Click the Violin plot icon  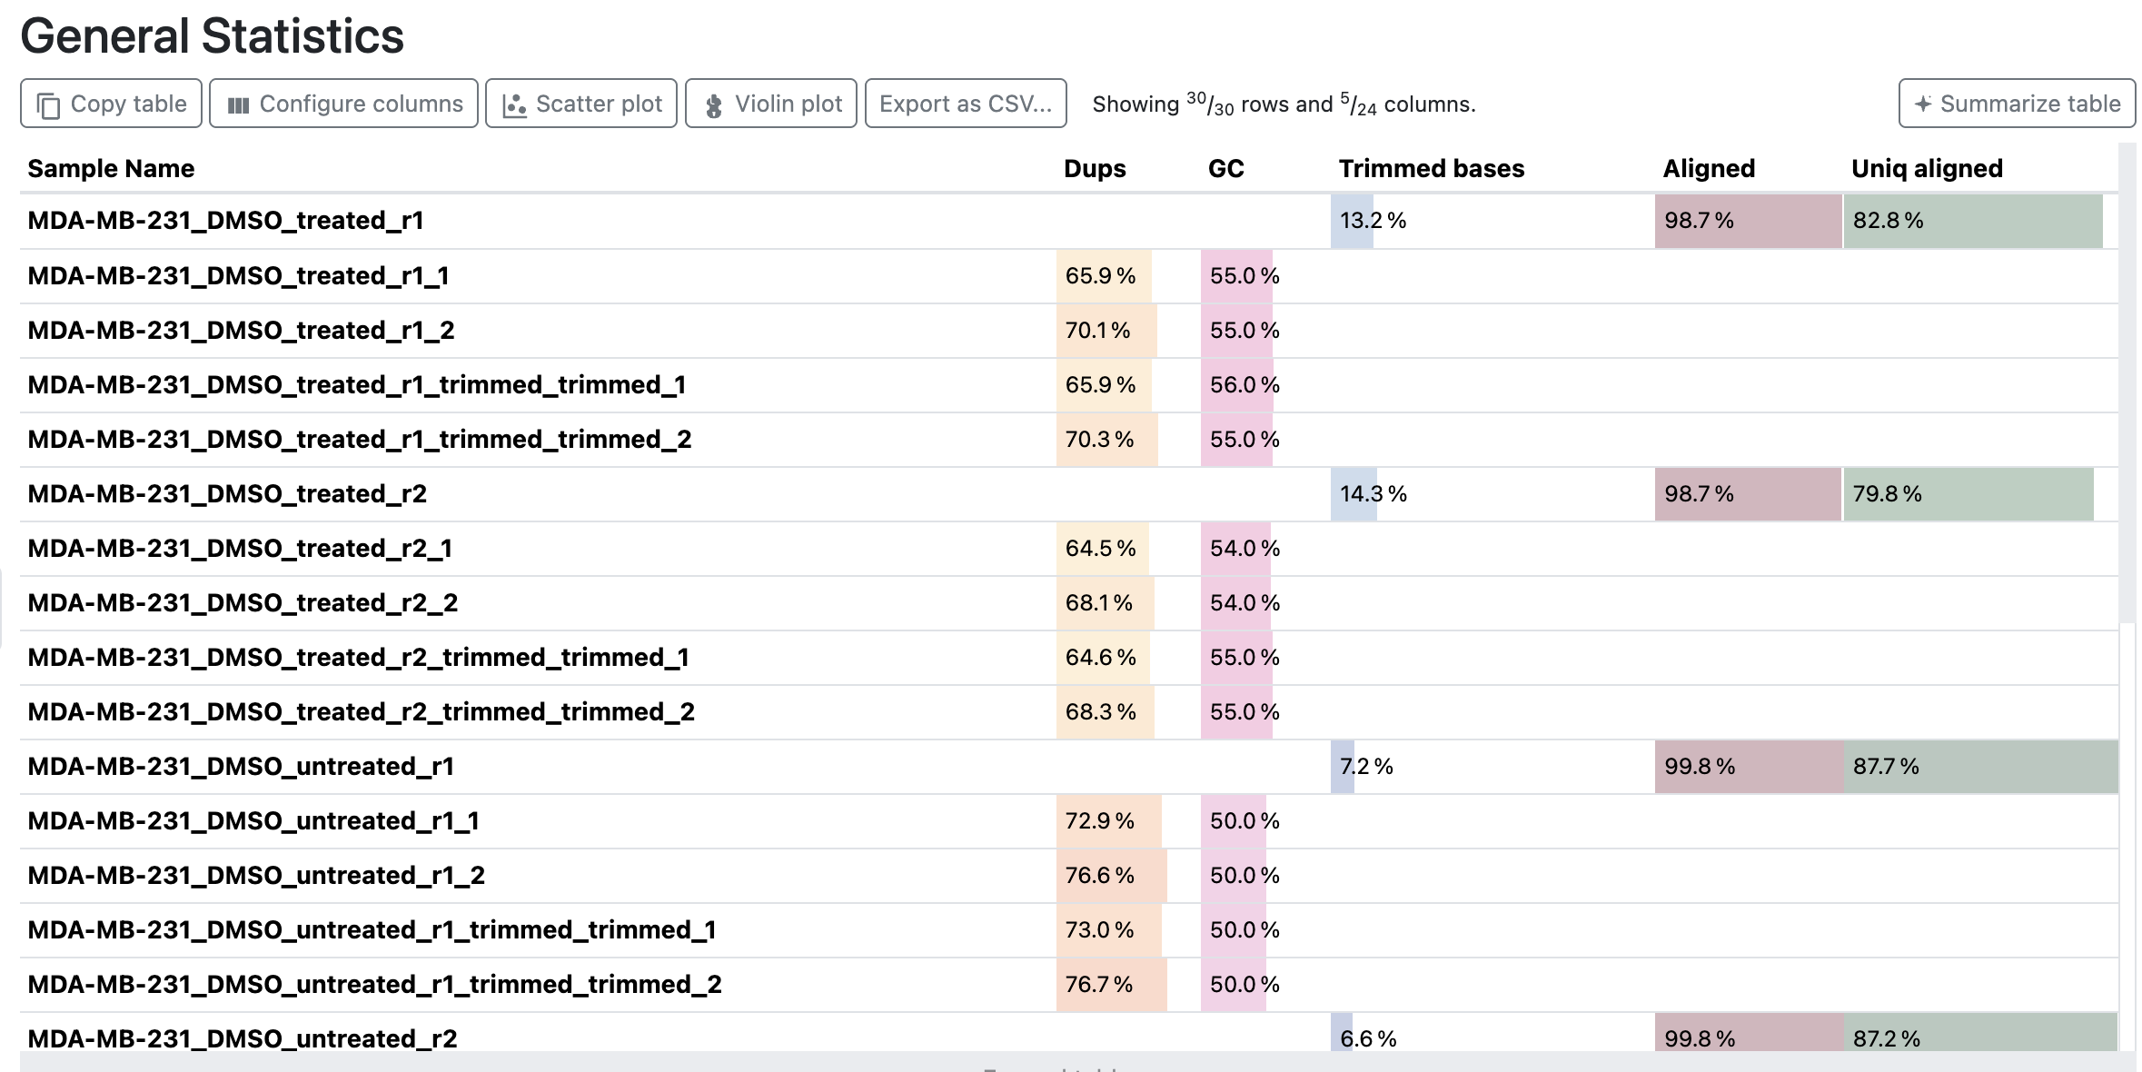coord(714,105)
